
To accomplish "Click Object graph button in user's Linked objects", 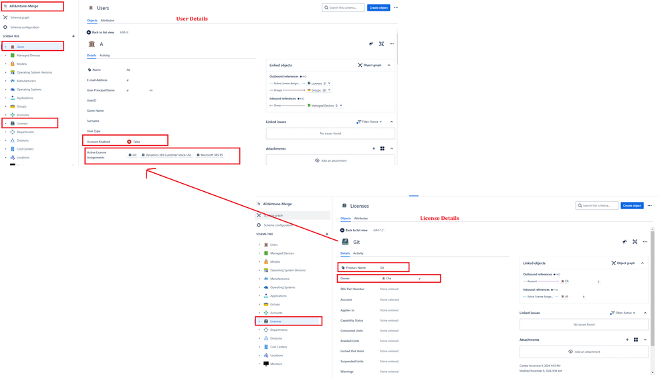I will [x=370, y=66].
